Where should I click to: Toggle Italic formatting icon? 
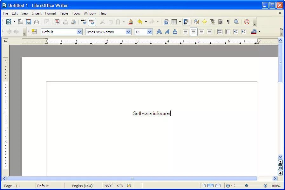167,32
